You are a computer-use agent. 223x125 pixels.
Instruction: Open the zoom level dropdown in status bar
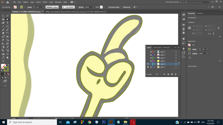pos(20,118)
